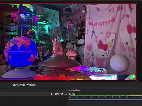Image resolution: width=142 pixels, height=106 pixels.
Task: Grab the right-middle red transform handle
Action: (136, 42)
